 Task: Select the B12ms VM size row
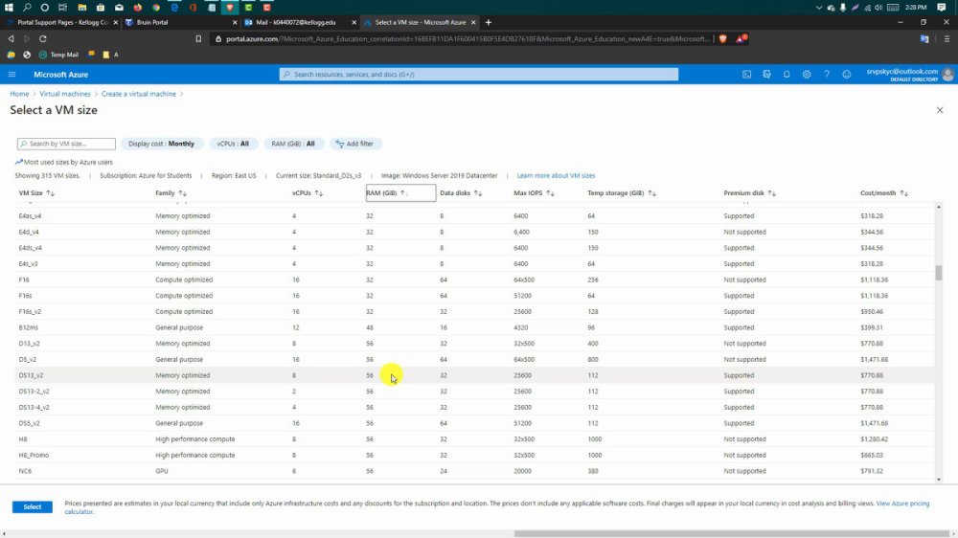(x=475, y=328)
